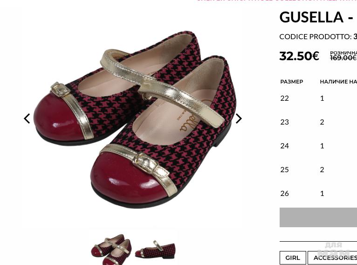Open the ACCESSORIES category tag
357x265 pixels.
point(332,258)
